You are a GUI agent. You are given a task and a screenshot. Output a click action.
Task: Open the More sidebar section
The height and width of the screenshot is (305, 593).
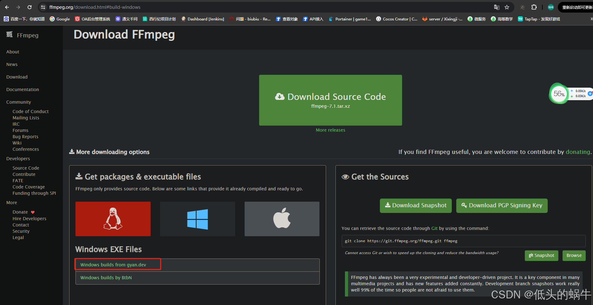point(12,203)
